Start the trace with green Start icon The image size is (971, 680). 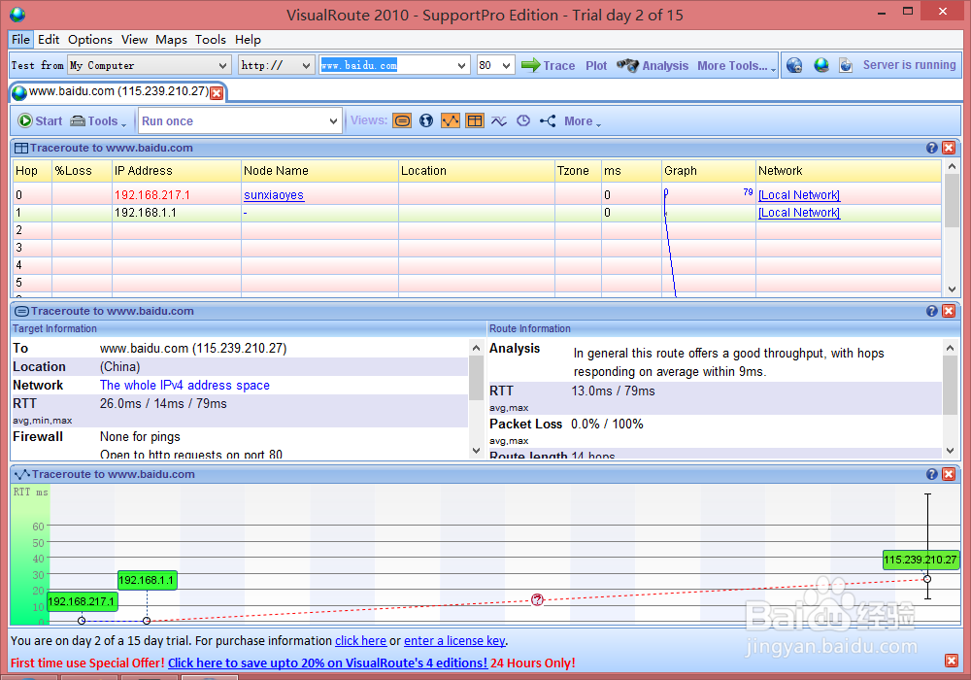point(40,120)
